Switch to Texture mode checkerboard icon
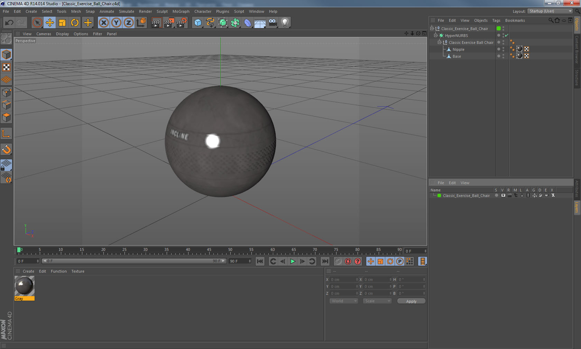The height and width of the screenshot is (349, 581). point(7,67)
